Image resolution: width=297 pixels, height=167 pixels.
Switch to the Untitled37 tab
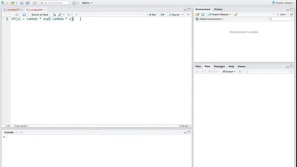click(13, 10)
